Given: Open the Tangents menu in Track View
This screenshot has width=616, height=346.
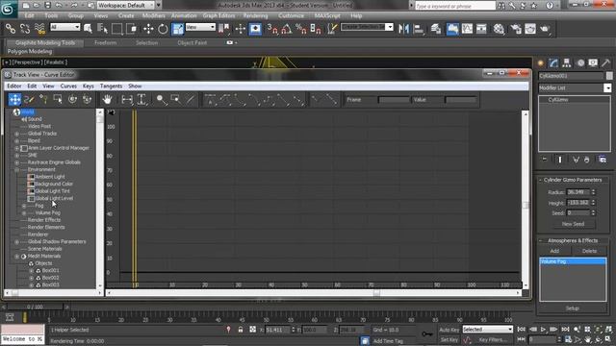Looking at the screenshot, I should point(111,86).
